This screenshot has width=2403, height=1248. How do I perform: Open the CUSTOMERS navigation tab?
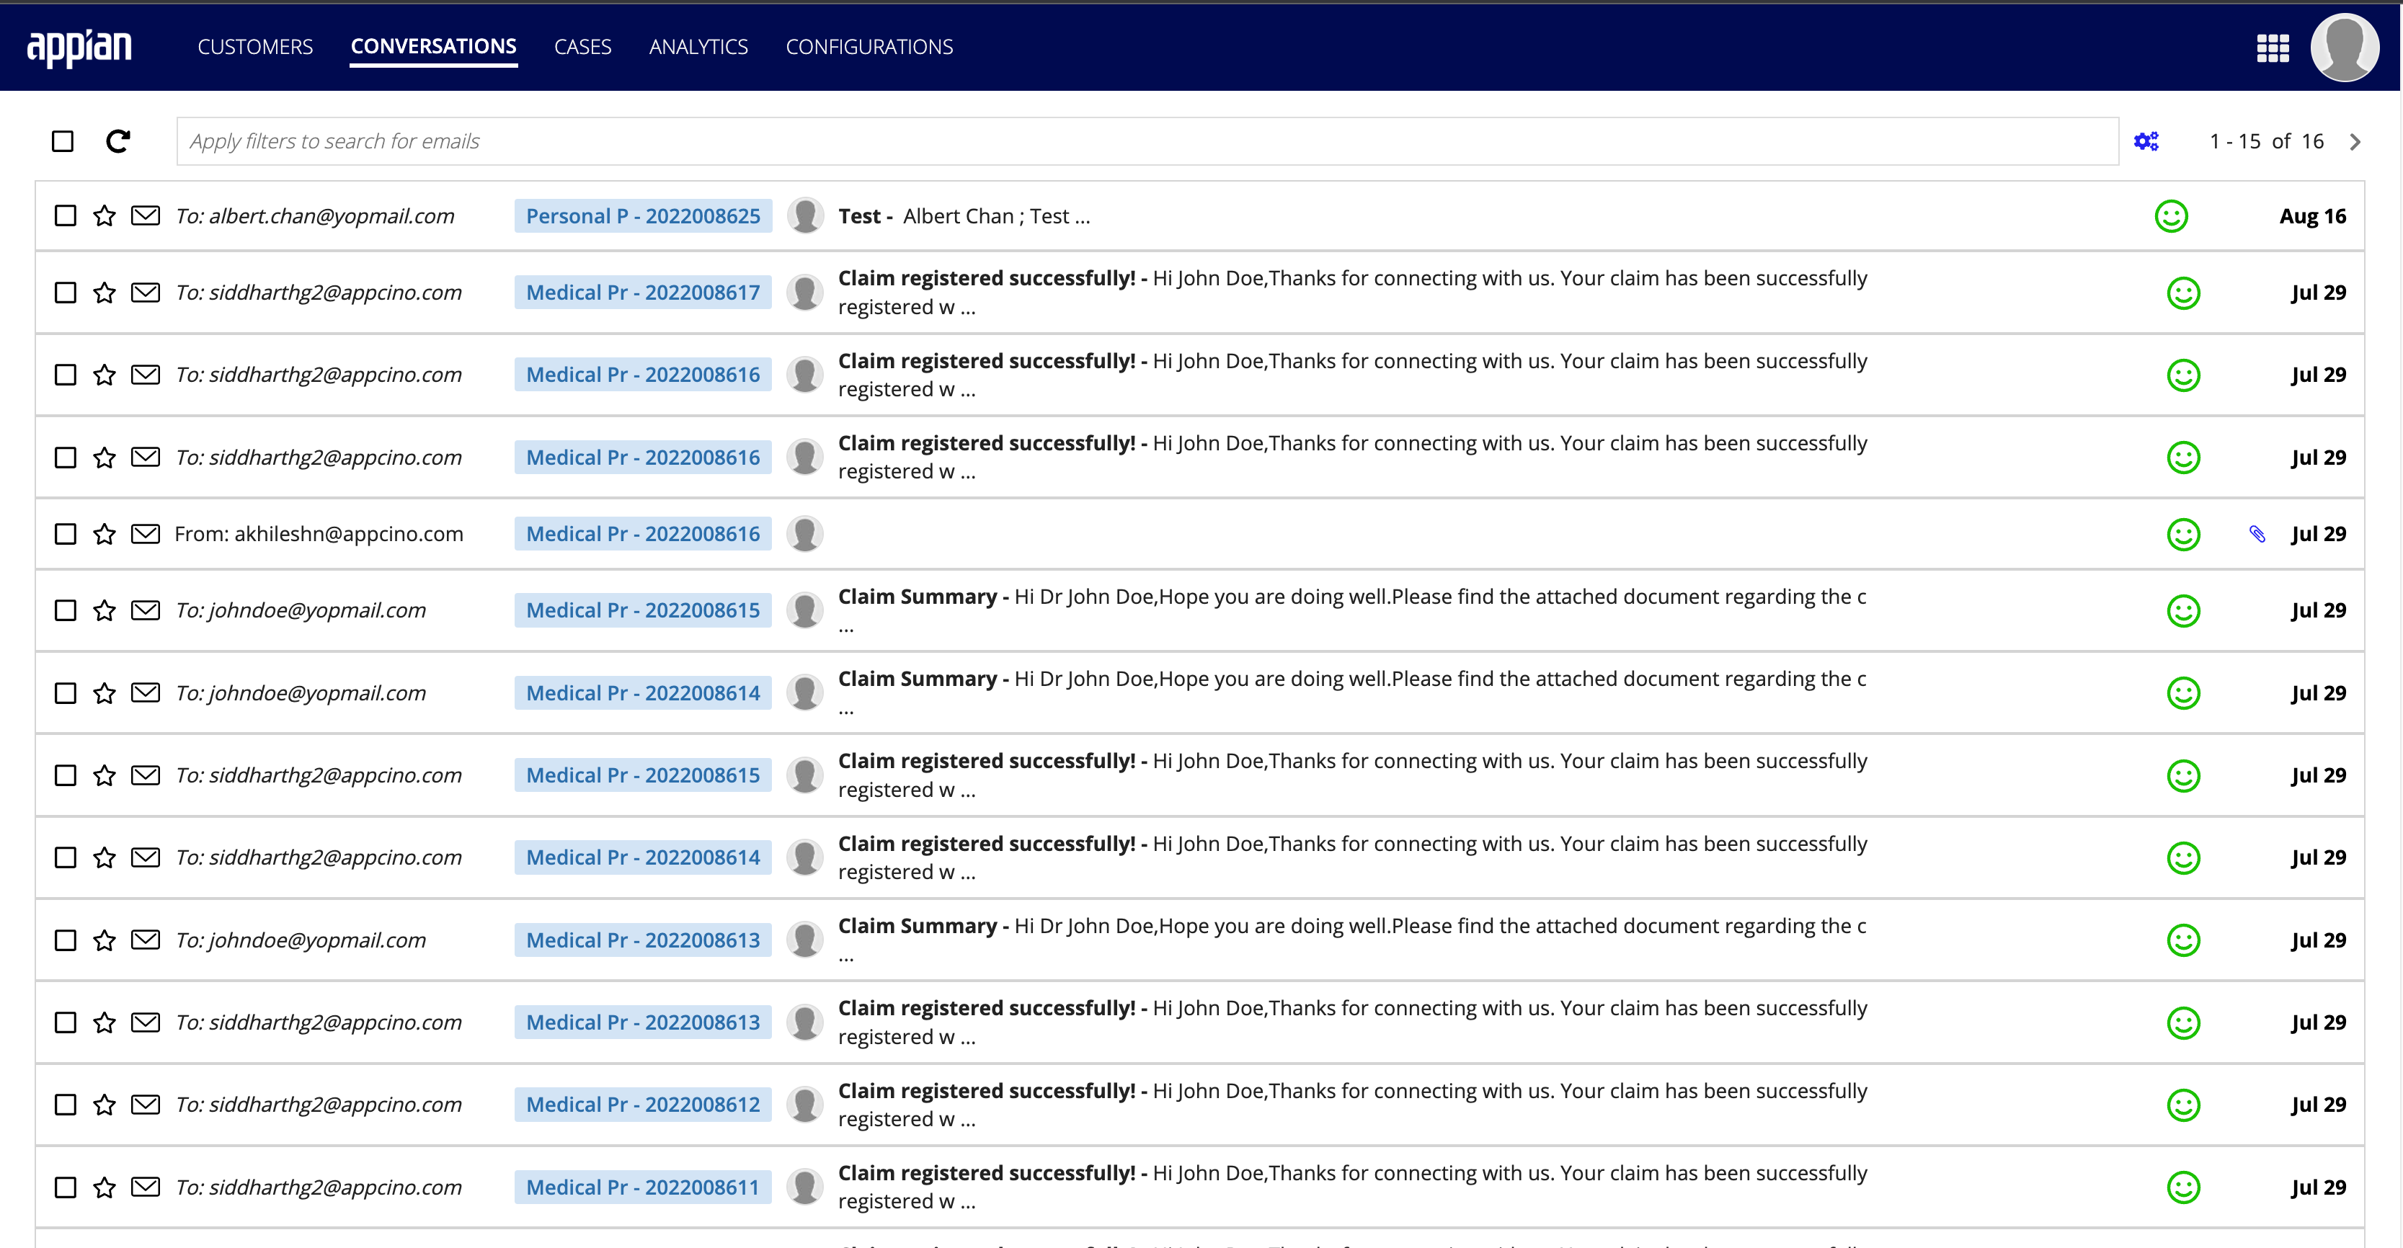pos(254,46)
